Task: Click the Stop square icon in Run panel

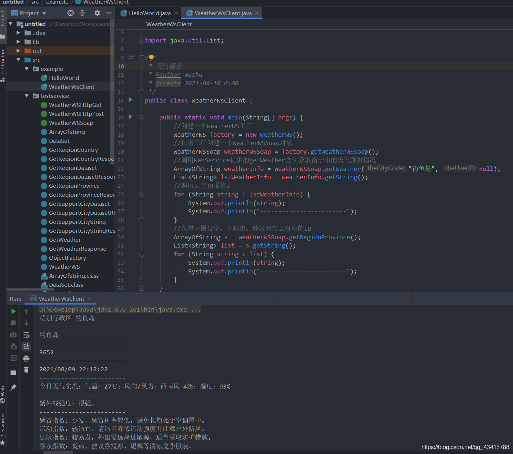Action: [x=13, y=323]
